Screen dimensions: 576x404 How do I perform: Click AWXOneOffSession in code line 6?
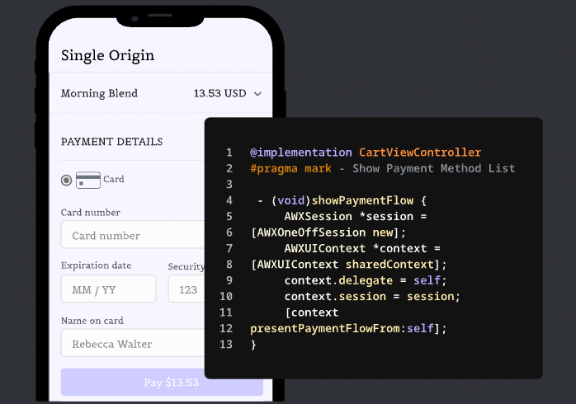tap(311, 233)
